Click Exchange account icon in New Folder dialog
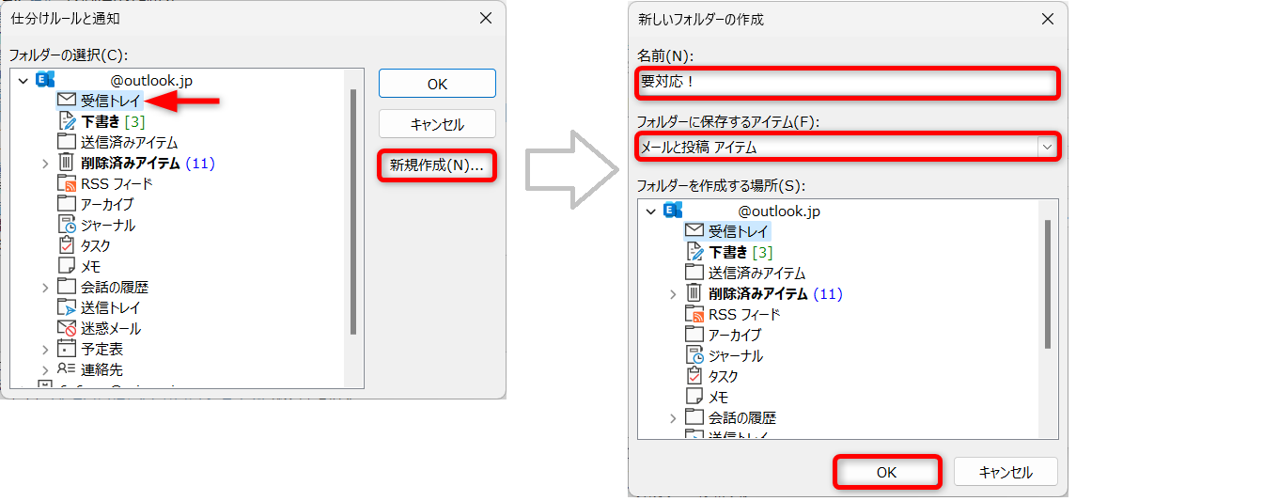The width and height of the screenshot is (1263, 501). click(x=673, y=211)
